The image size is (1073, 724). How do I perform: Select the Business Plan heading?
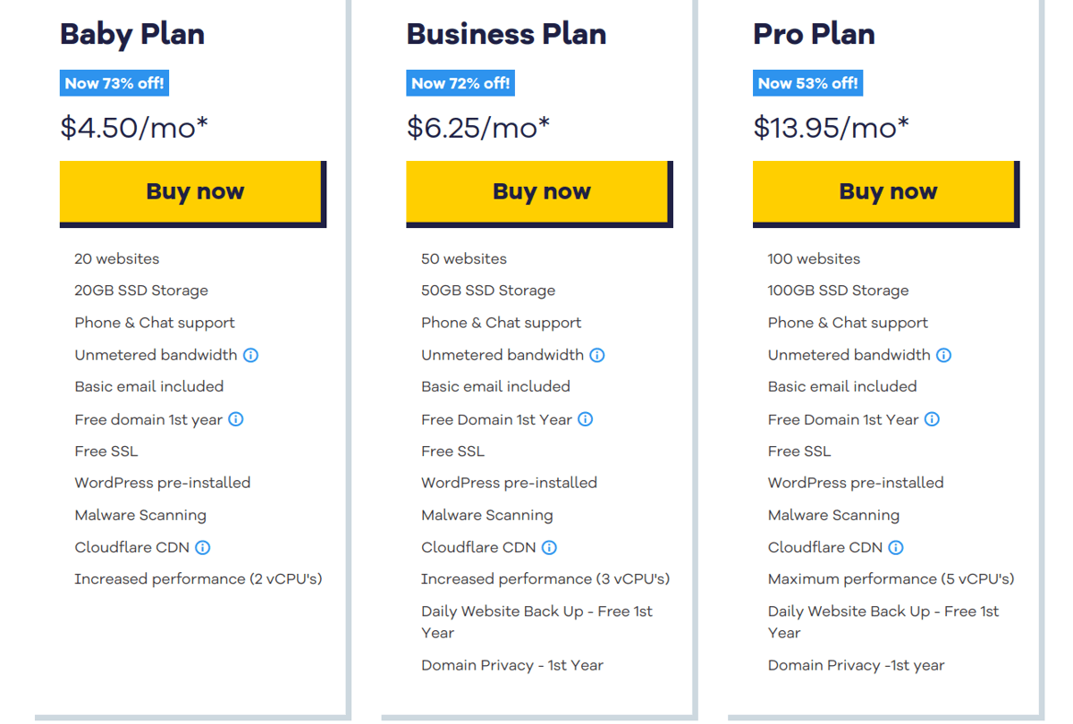click(x=506, y=35)
